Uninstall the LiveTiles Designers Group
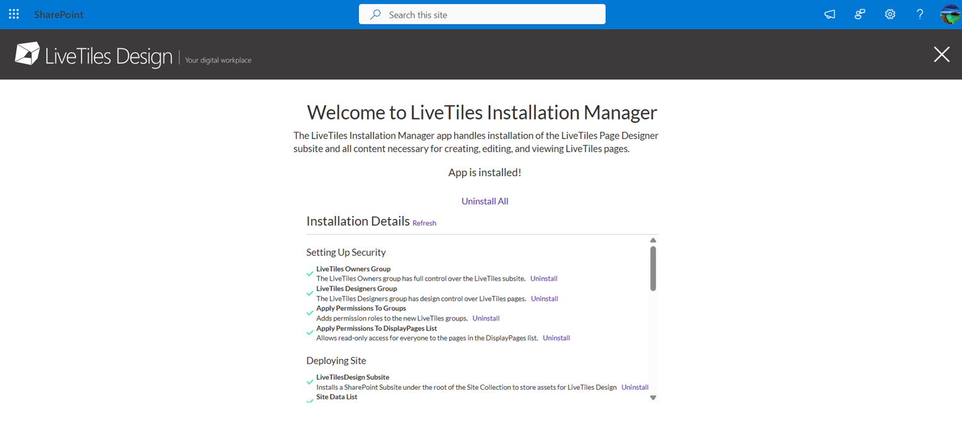962x435 pixels. pos(545,298)
